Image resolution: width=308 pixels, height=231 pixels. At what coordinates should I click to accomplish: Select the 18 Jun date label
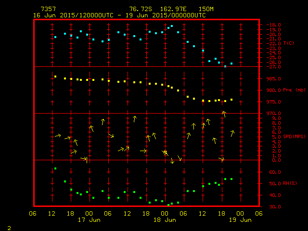pos(165,220)
